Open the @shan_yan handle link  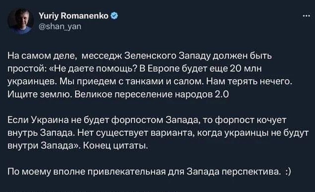pos(60,26)
